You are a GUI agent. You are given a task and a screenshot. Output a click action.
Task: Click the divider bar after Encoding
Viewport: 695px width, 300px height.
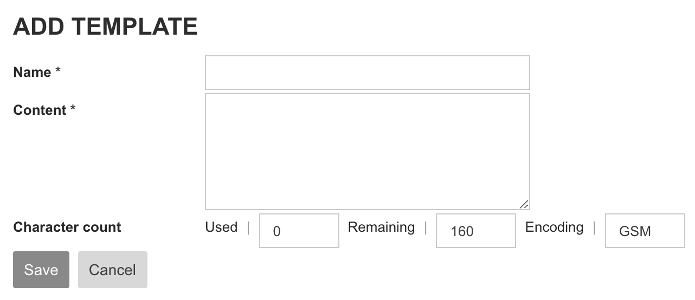pos(594,227)
